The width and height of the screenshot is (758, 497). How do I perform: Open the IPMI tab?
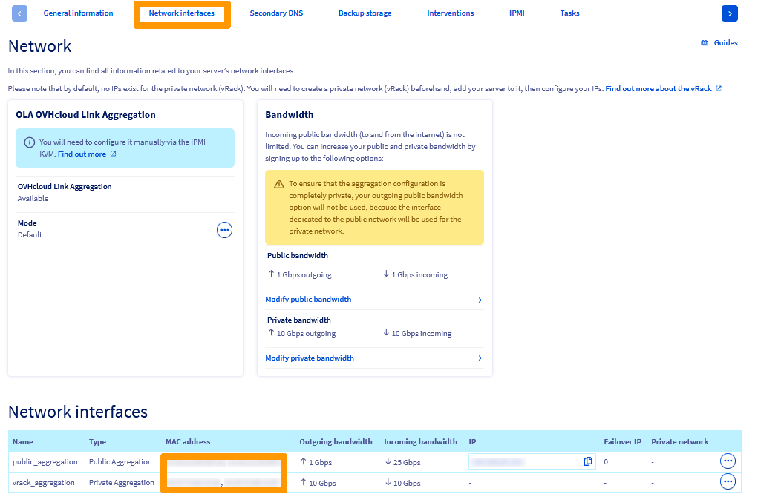[x=517, y=13]
